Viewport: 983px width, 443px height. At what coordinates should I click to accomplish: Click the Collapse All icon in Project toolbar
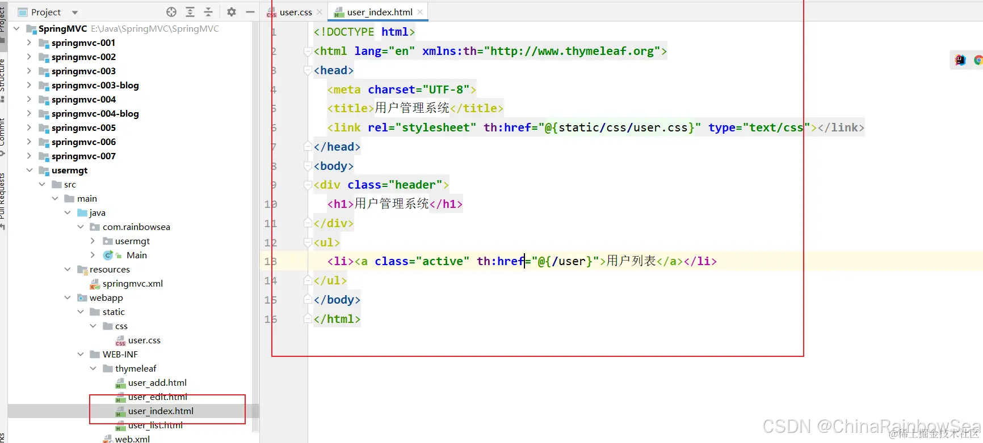click(x=208, y=12)
